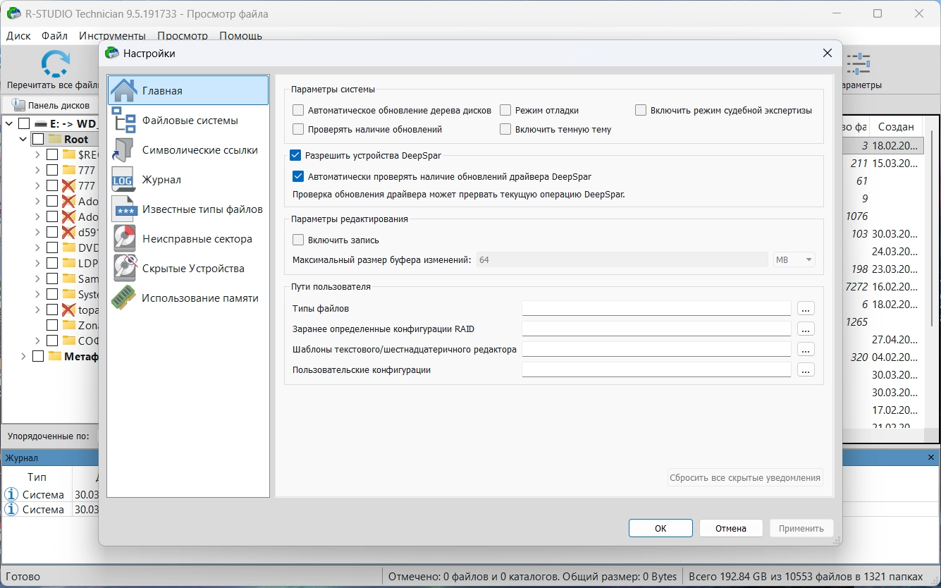Open the Файл menu
This screenshot has height=588, width=941.
click(54, 36)
